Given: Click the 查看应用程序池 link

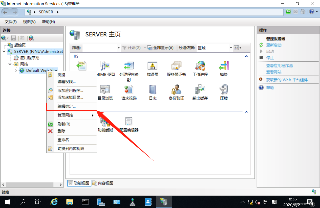Looking at the screenshot, I should point(279,66).
